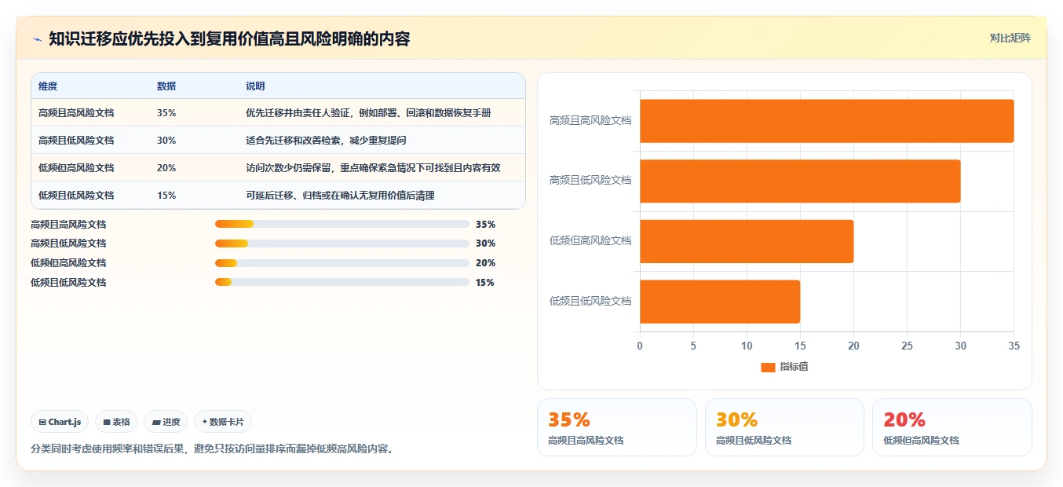The image size is (1063, 487).
Task: Select the 表格 tag chip
Action: click(x=116, y=422)
